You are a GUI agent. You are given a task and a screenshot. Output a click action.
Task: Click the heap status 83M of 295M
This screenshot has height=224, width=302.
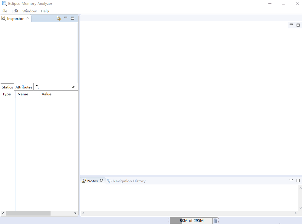click(x=191, y=221)
